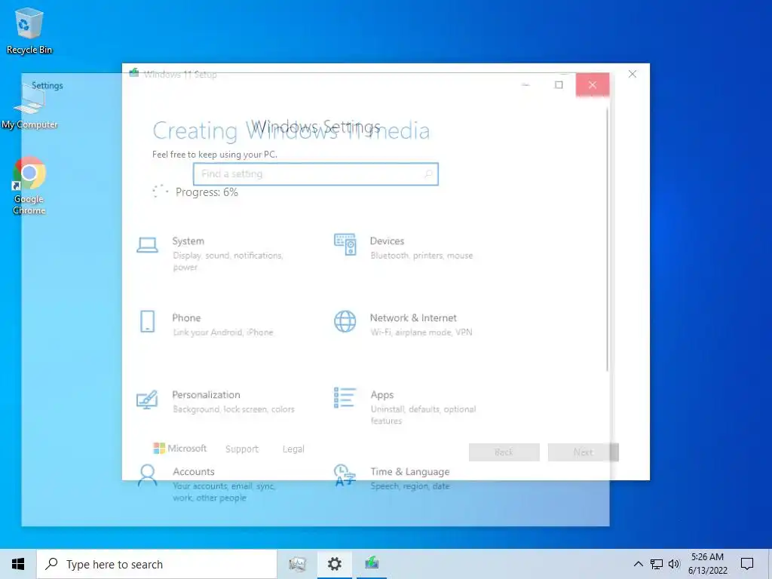The width and height of the screenshot is (772, 579).
Task: Click the taskbar Type here to search box
Action: [157, 564]
